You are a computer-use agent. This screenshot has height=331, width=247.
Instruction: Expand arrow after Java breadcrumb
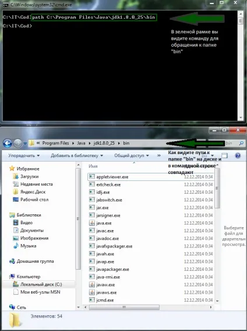pos(90,144)
